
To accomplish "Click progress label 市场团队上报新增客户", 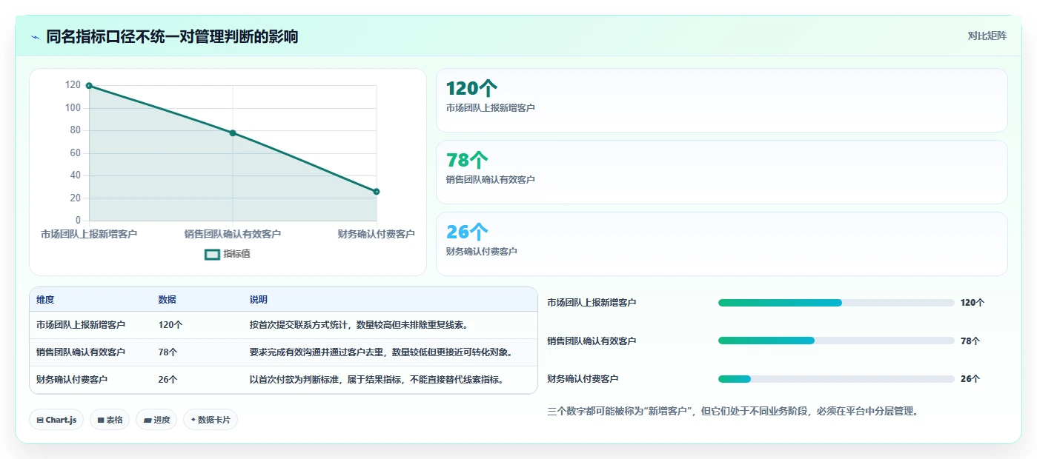I will point(592,303).
